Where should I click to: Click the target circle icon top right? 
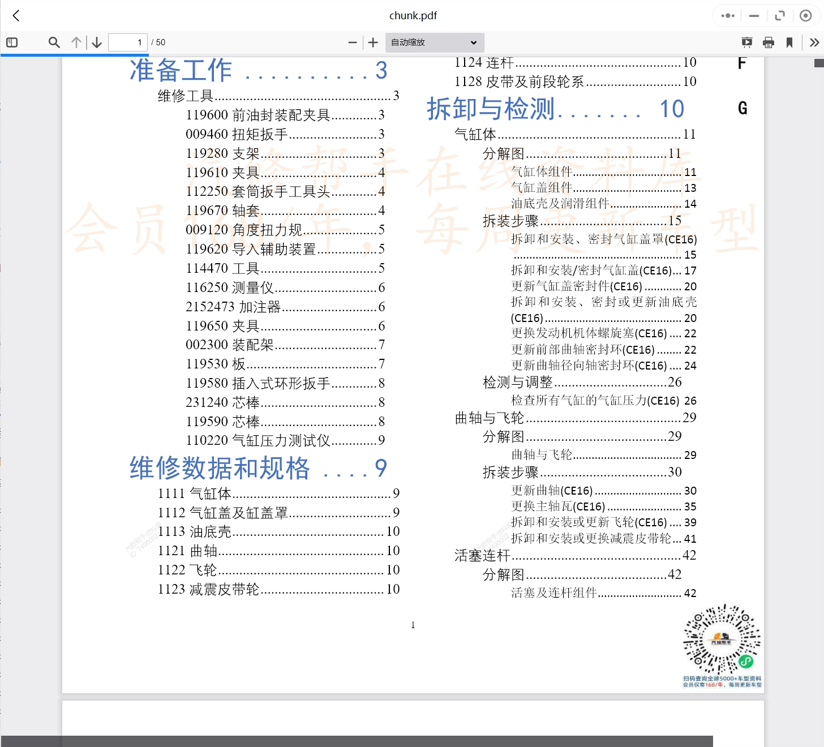pos(805,15)
